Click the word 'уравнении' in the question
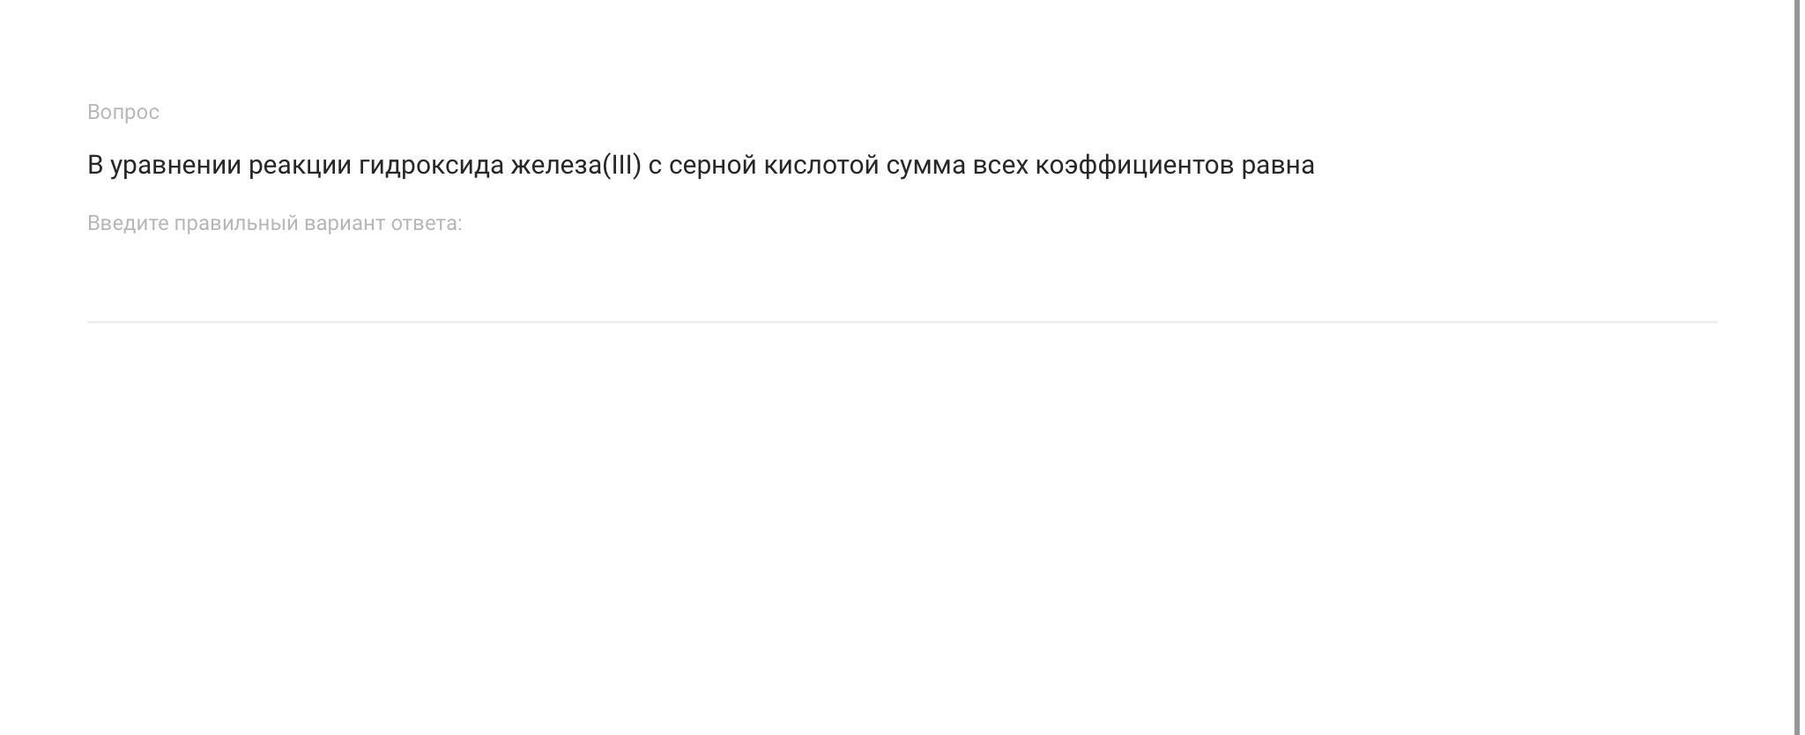Image resolution: width=1805 pixels, height=735 pixels. point(175,165)
